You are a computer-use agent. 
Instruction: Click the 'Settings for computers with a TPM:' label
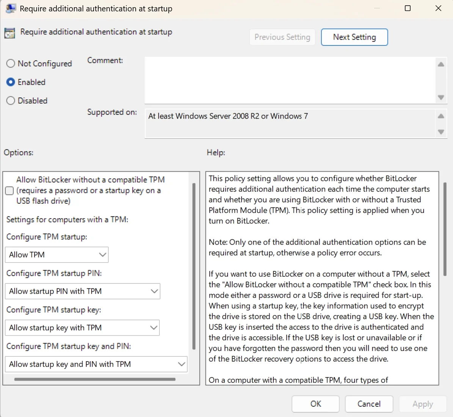tap(67, 219)
